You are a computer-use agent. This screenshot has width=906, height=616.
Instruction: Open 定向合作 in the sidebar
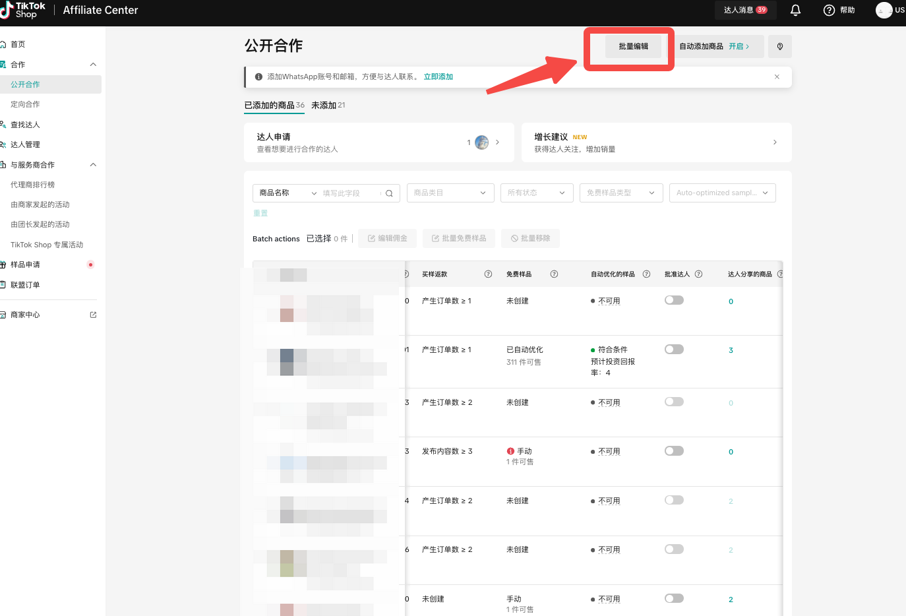[x=25, y=104]
